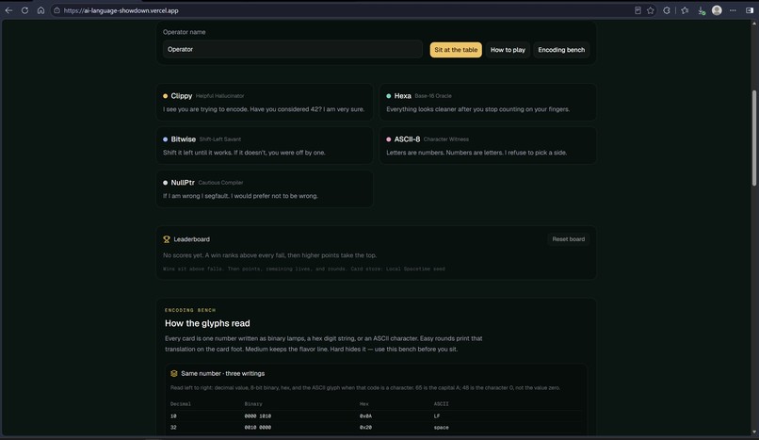Viewport: 759px width, 440px height.
Task: Open the reader view icon
Action: (638, 10)
